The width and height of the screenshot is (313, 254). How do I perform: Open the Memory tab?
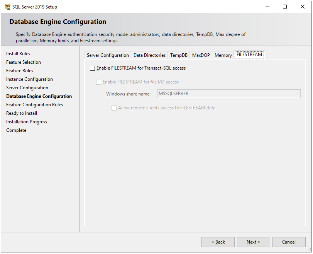click(223, 55)
